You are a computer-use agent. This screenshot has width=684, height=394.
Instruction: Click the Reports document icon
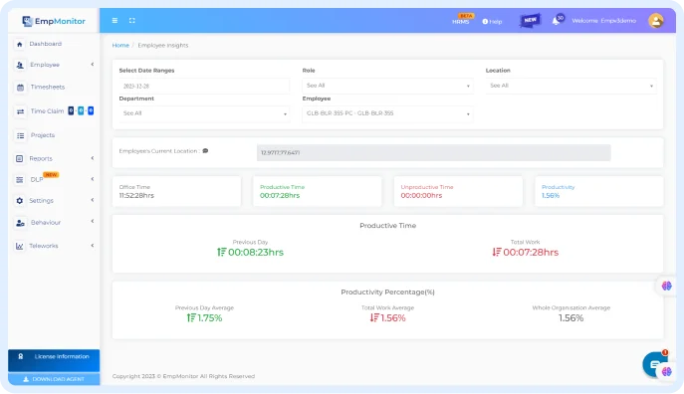click(19, 158)
